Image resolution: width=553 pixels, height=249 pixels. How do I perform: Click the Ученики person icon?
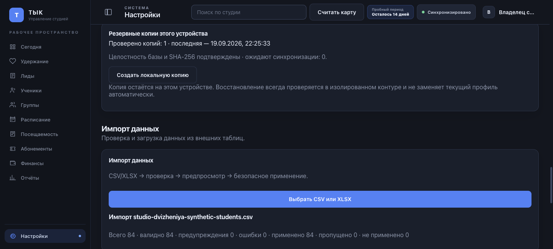(x=13, y=90)
